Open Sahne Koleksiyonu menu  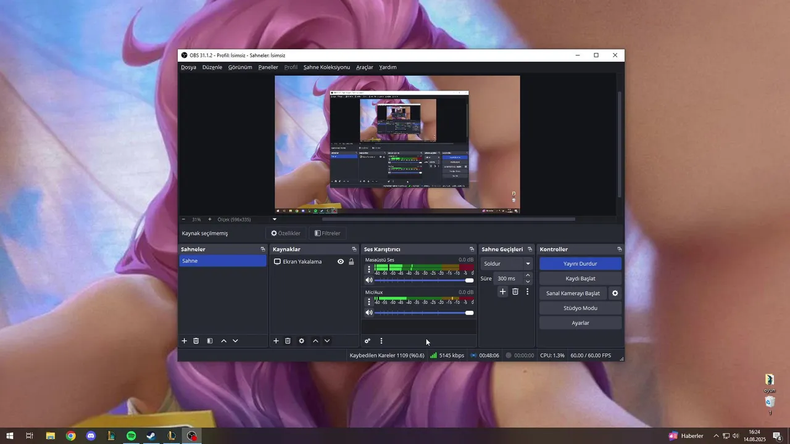point(326,67)
